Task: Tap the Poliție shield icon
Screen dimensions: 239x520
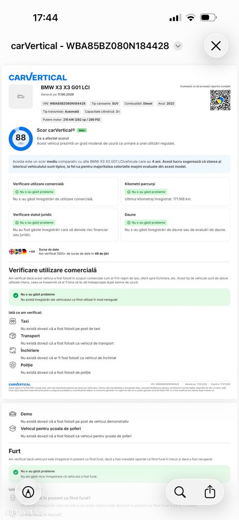Action: pyautogui.click(x=12, y=365)
